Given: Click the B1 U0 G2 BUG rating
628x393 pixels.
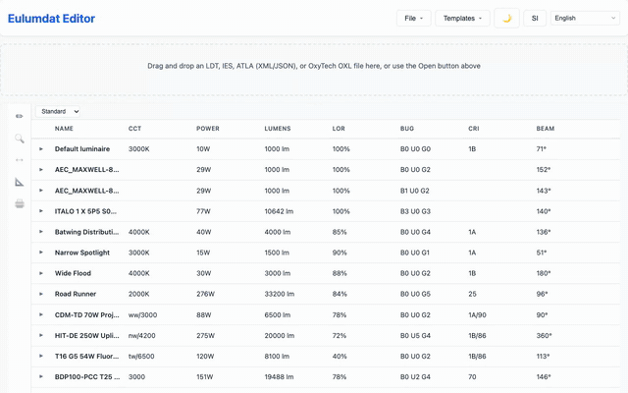Looking at the screenshot, I should 414,191.
